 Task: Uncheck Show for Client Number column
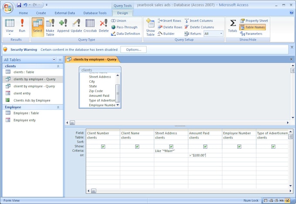tap(103, 146)
